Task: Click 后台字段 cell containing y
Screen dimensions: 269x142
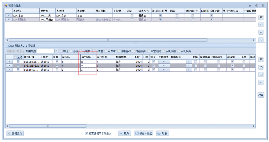Action: point(88,66)
